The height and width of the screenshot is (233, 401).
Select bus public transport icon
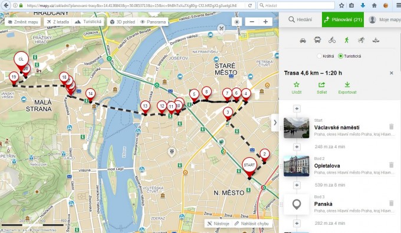pyautogui.click(x=317, y=40)
